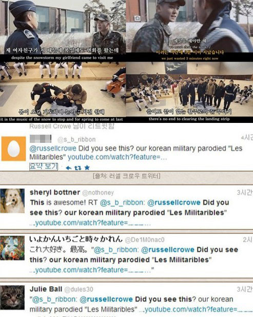Open youtube link in sheryl bottner's tweet
Screen dimensions: 253x317
(x=90, y=223)
